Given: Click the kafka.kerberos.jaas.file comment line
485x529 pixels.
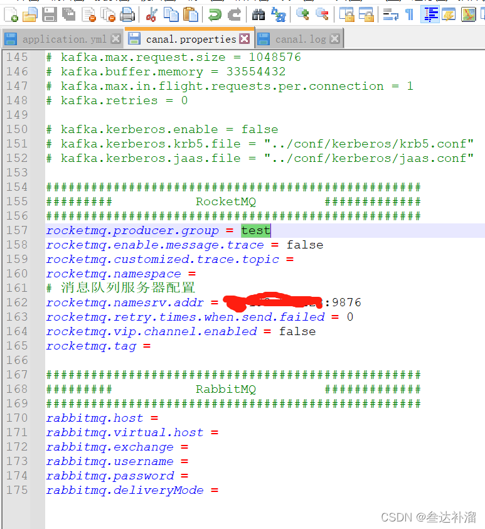Looking at the screenshot, I should click(x=260, y=159).
